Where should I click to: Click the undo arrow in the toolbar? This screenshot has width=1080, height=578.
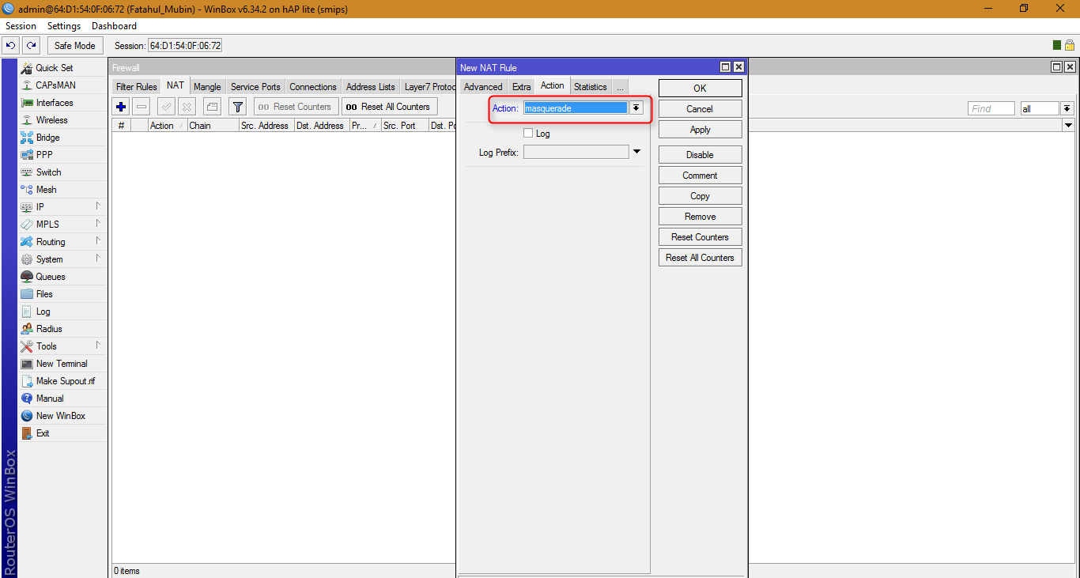[x=9, y=45]
